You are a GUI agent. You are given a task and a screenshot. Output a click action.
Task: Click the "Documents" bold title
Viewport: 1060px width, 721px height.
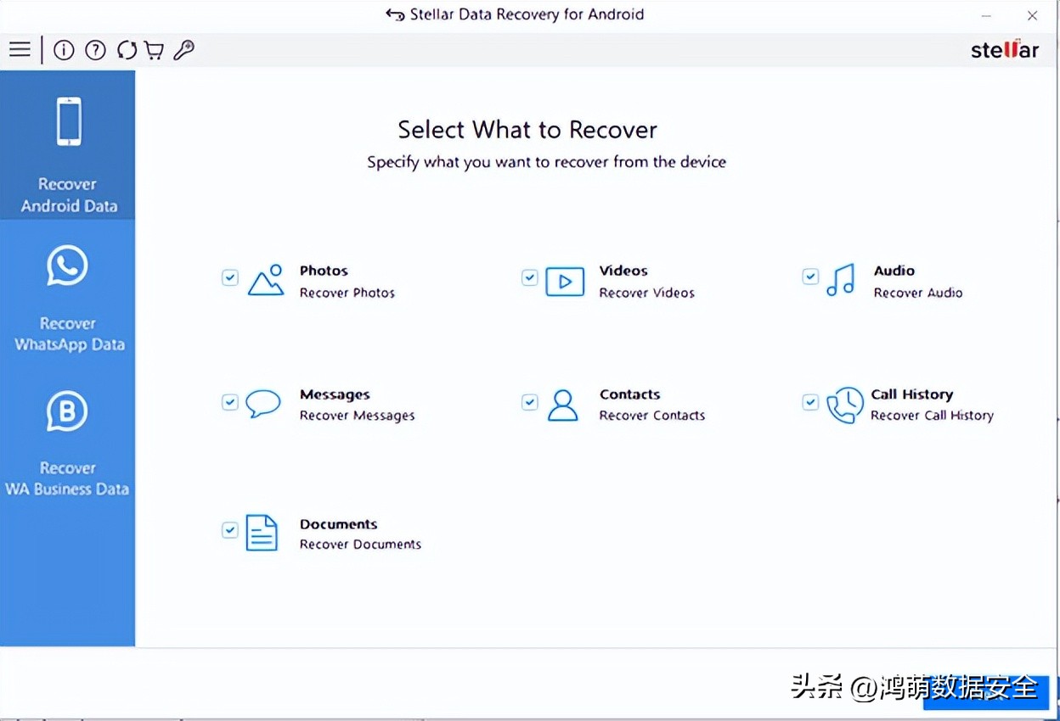coord(338,524)
